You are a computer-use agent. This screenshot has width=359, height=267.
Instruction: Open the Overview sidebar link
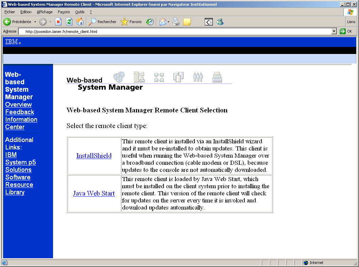pos(18,105)
